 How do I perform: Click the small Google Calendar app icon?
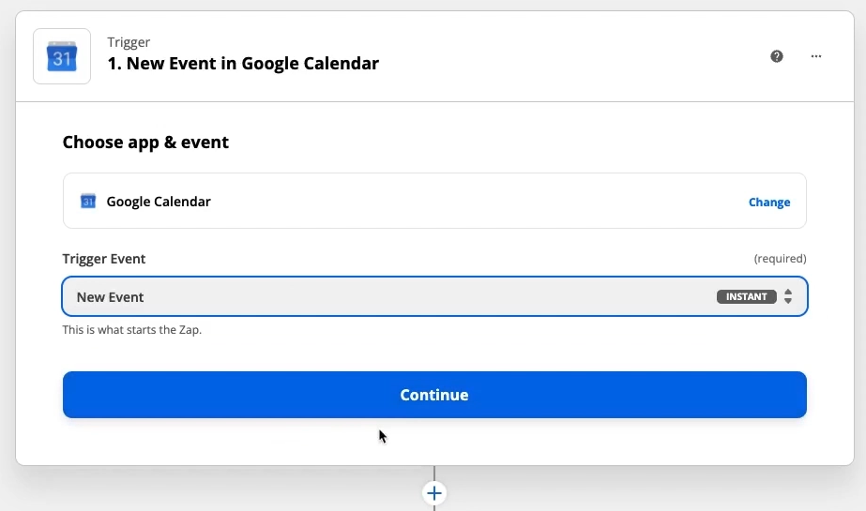(88, 202)
